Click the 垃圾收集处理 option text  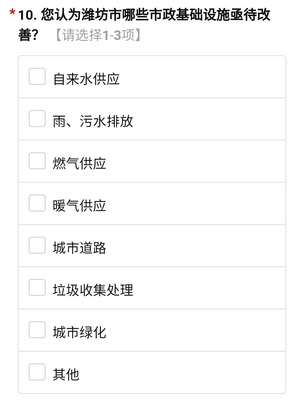tap(93, 290)
